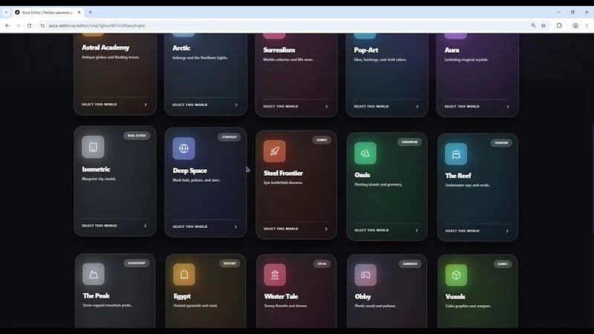Click the Surrealism card title
The width and height of the screenshot is (594, 334).
pos(279,50)
